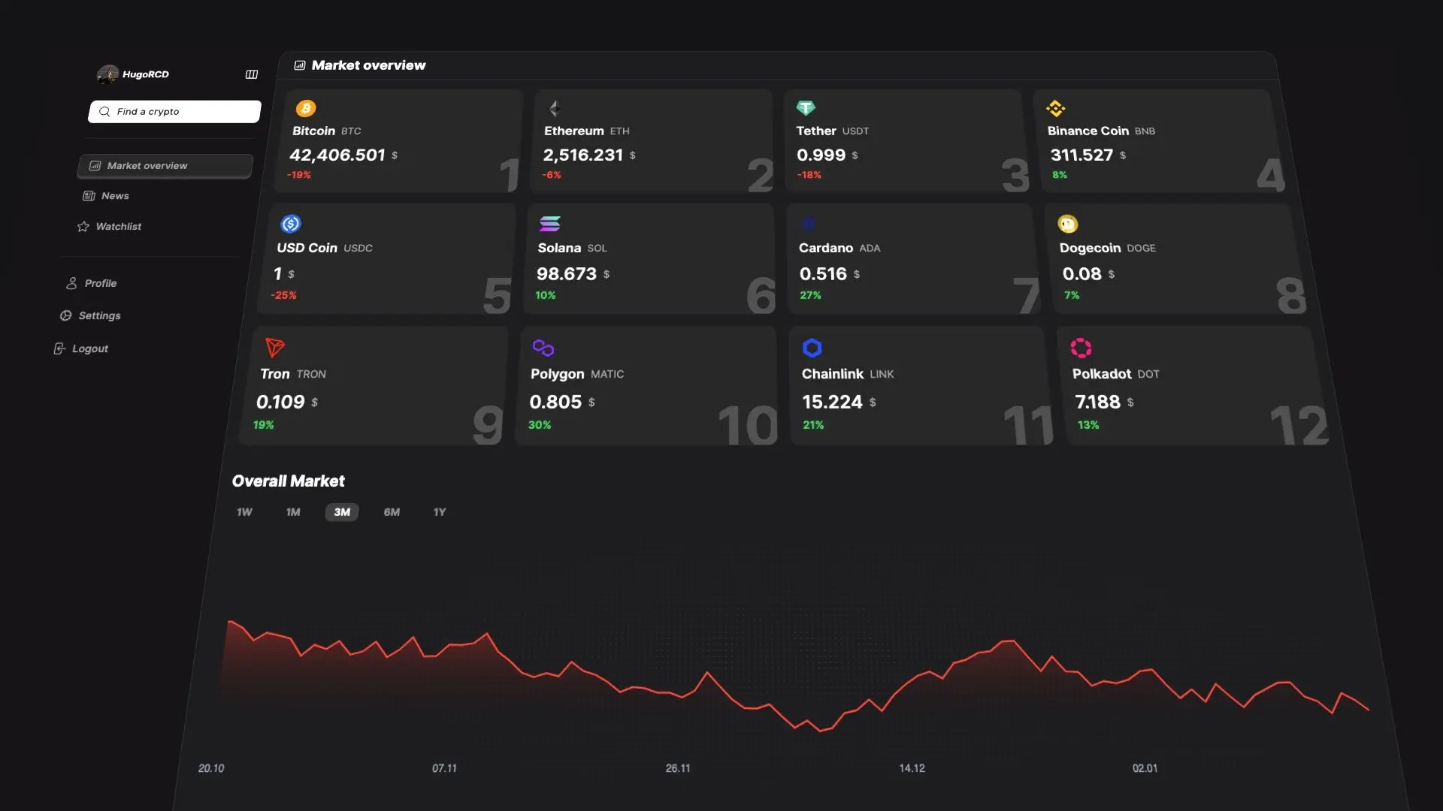Click the Binance Coin price 311.527
This screenshot has height=811, width=1443.
[x=1081, y=155]
